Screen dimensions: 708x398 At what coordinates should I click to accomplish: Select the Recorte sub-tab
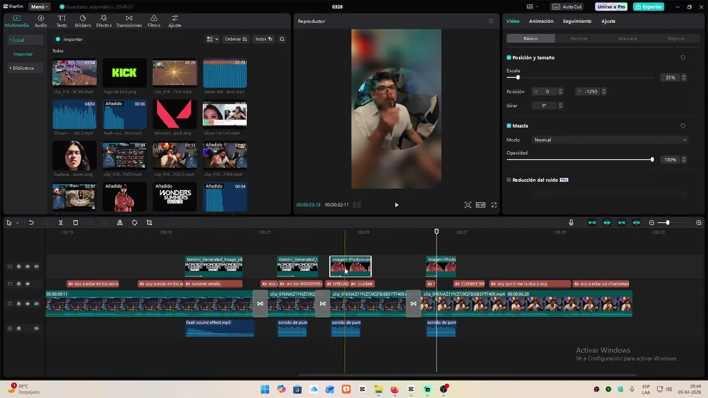coord(579,39)
